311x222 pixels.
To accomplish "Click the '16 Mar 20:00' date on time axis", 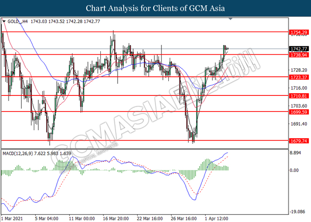I will (116, 218).
